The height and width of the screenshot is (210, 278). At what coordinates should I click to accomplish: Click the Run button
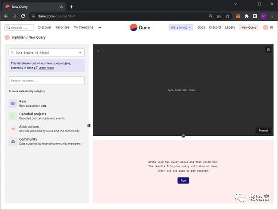[x=183, y=180]
